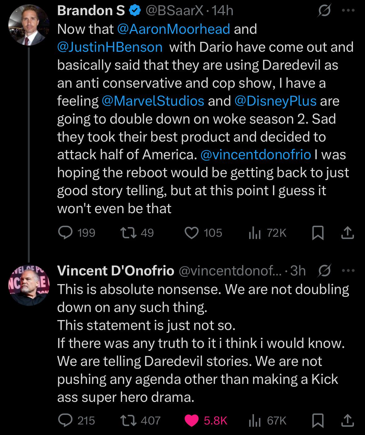Like Brandon S's tweet
This screenshot has width=365, height=435.
pyautogui.click(x=192, y=233)
